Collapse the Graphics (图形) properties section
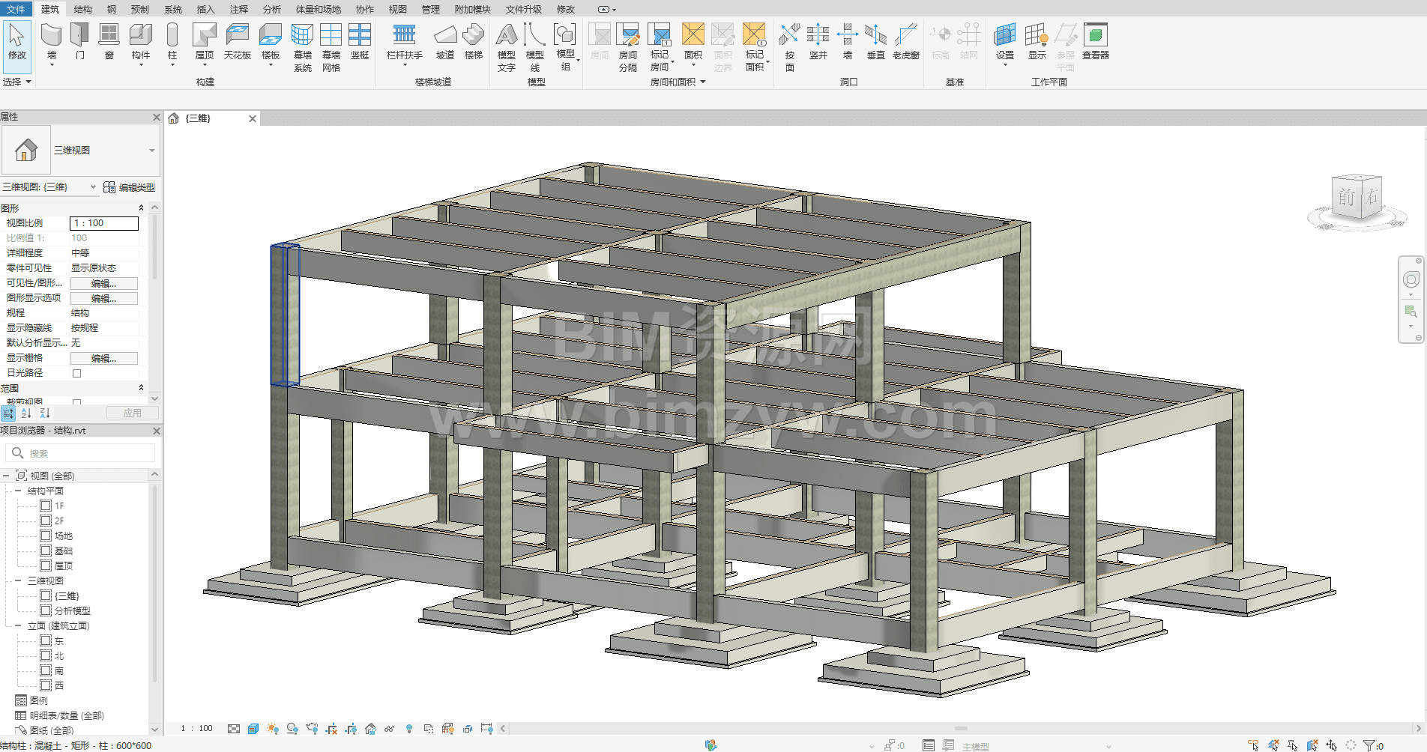Viewport: 1427px width, 752px height. [x=141, y=208]
